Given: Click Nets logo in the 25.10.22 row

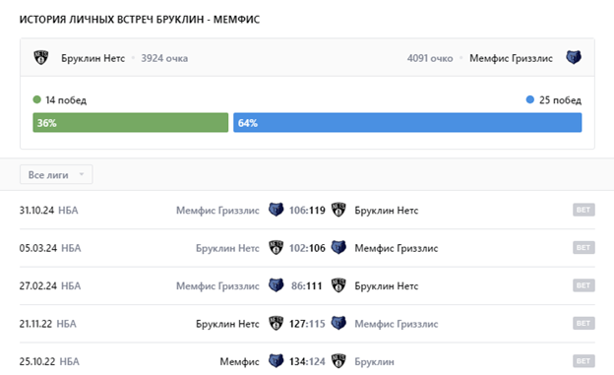Looking at the screenshot, I should tap(338, 361).
